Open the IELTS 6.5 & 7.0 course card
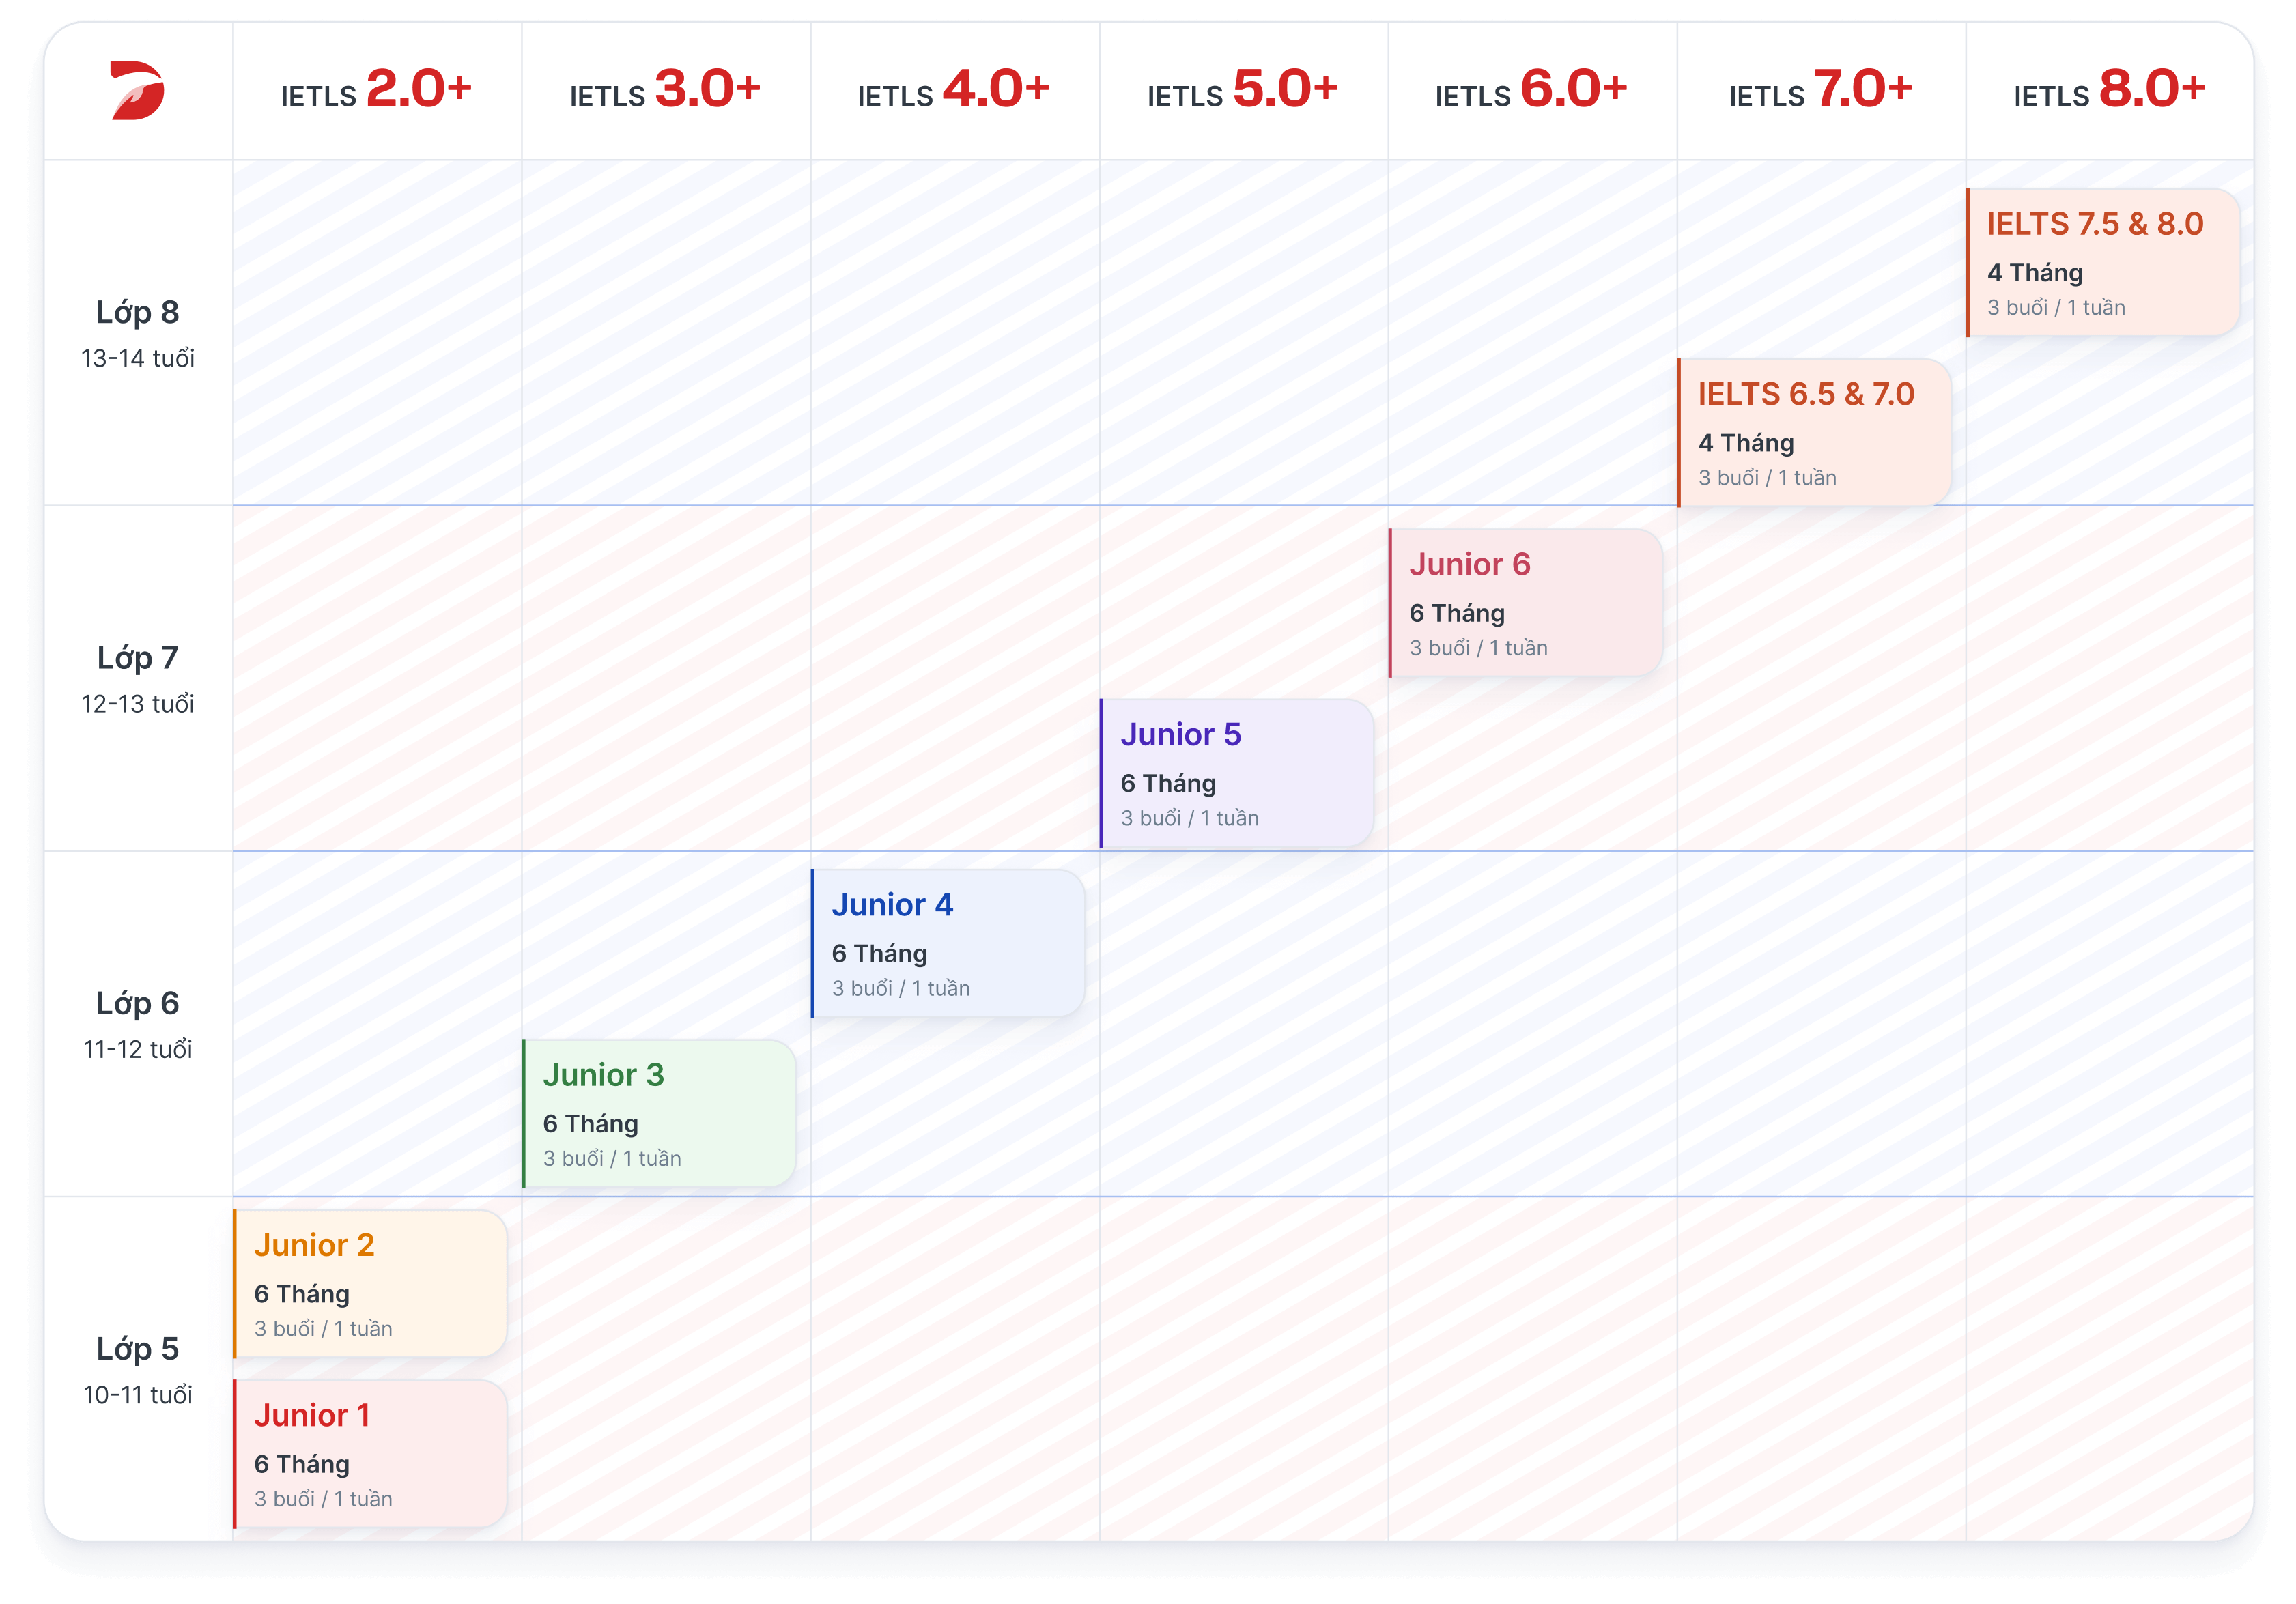Image resolution: width=2296 pixels, height=1604 pixels. [1815, 432]
